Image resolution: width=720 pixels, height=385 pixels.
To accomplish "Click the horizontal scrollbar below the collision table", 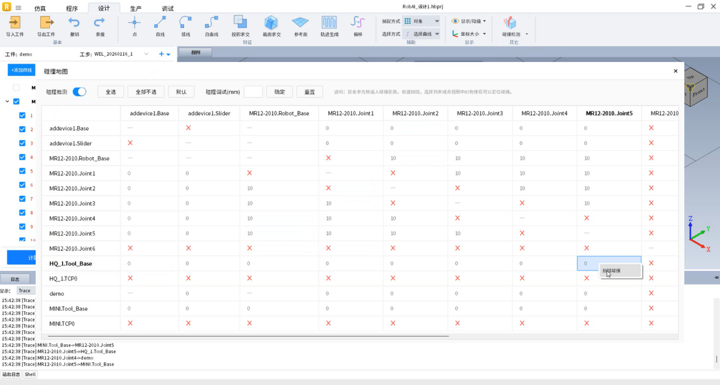I will 284,336.
